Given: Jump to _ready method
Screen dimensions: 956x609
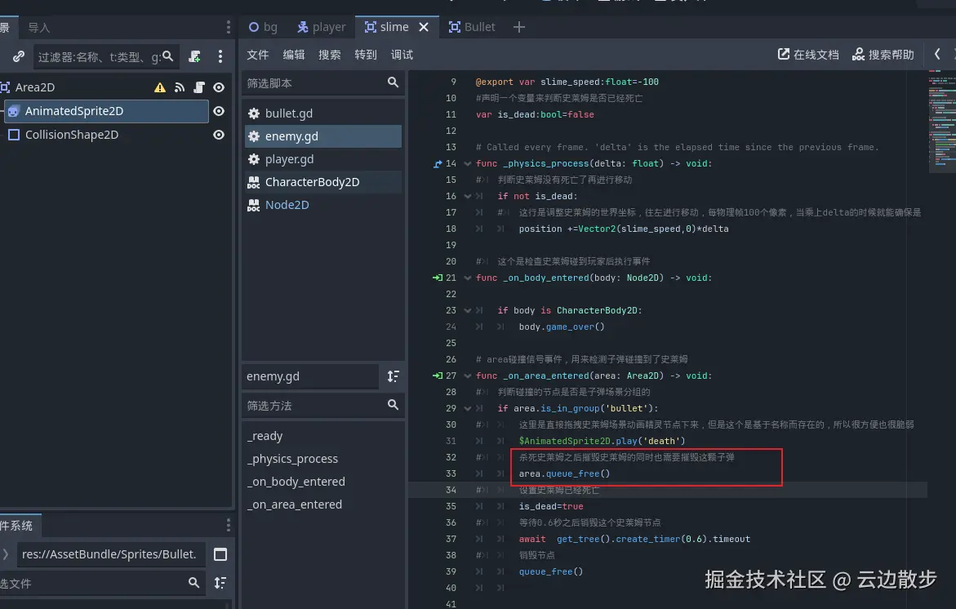Looking at the screenshot, I should [265, 436].
